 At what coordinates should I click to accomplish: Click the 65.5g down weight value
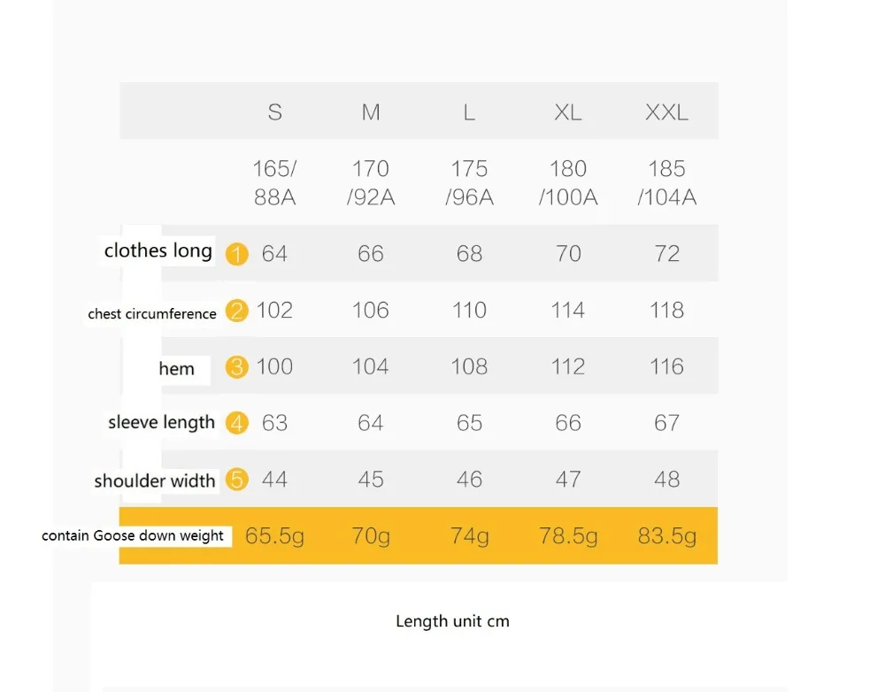(x=275, y=535)
